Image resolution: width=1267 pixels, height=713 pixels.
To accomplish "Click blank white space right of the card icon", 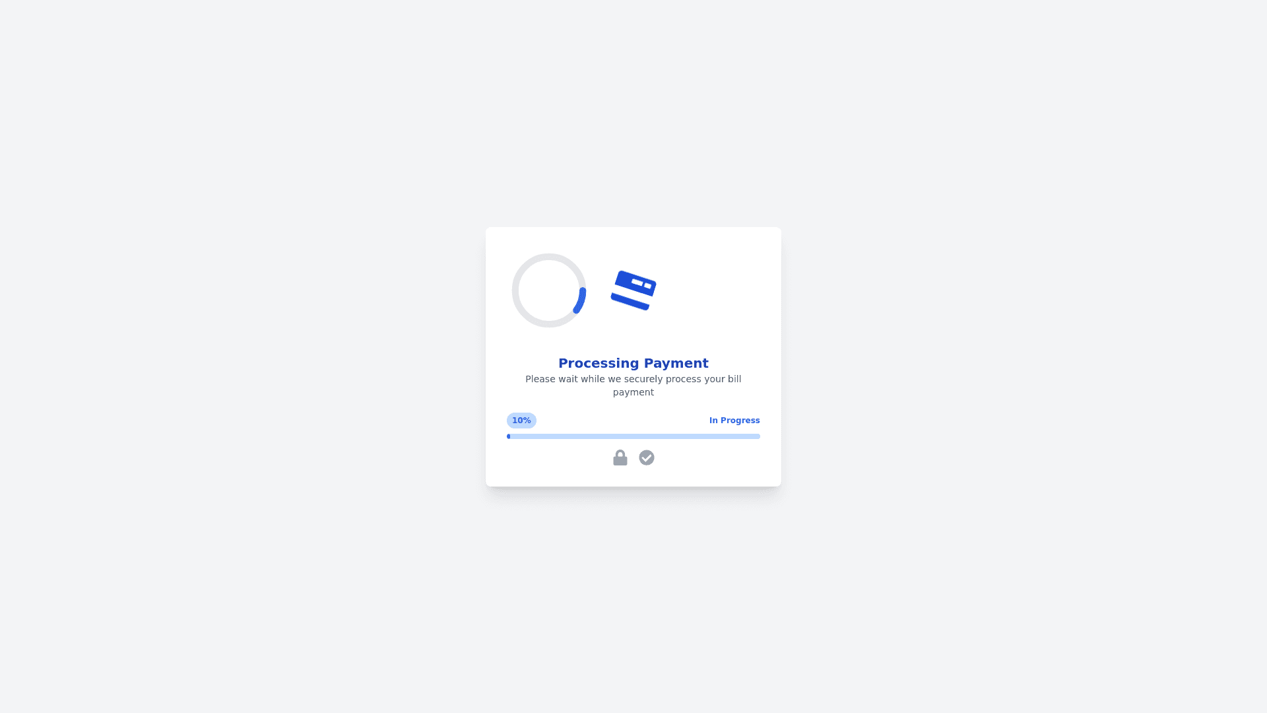I will [713, 290].
